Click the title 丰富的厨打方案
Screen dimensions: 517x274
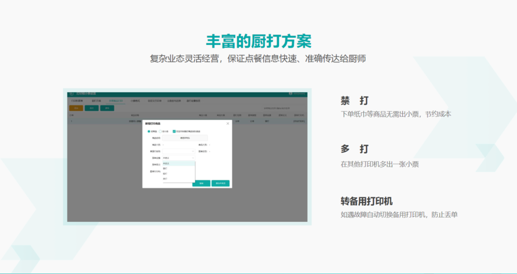258,41
